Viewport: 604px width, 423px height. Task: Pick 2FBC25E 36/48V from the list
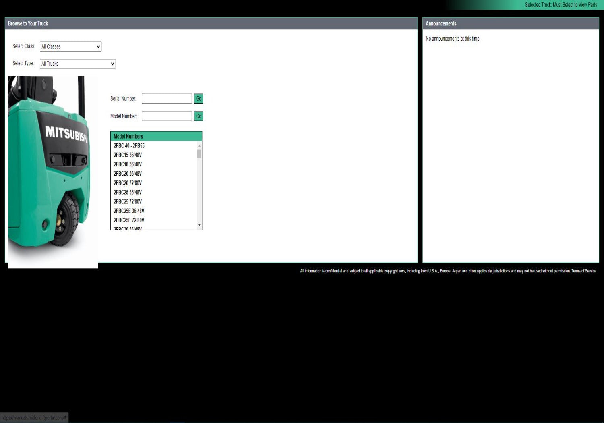coord(129,211)
